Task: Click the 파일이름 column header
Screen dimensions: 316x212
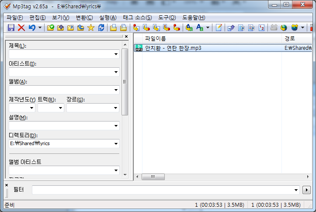Action: click(x=156, y=39)
